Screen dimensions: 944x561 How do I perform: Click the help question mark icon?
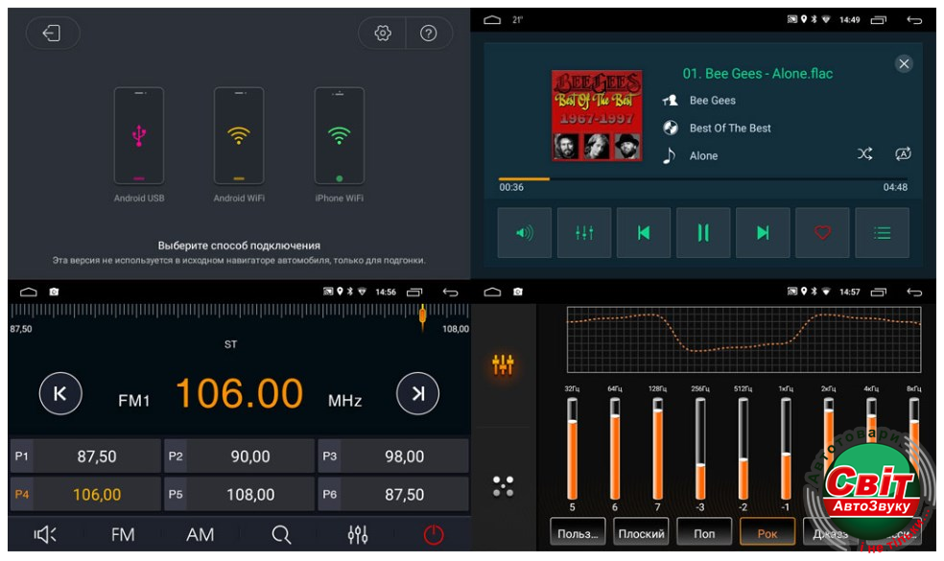point(429,34)
